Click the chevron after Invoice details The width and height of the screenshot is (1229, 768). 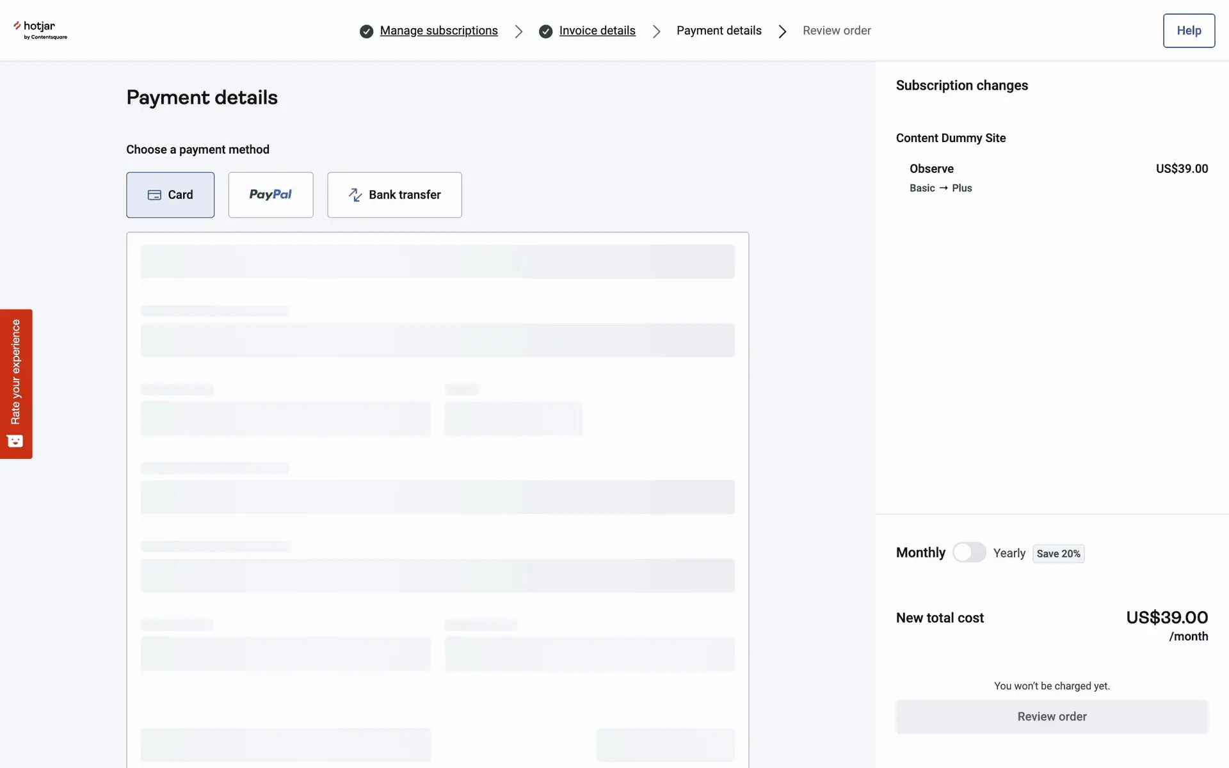[656, 31]
